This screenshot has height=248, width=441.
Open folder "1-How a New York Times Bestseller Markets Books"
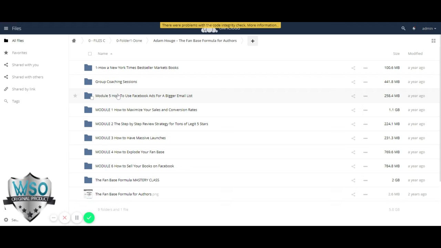(x=137, y=68)
